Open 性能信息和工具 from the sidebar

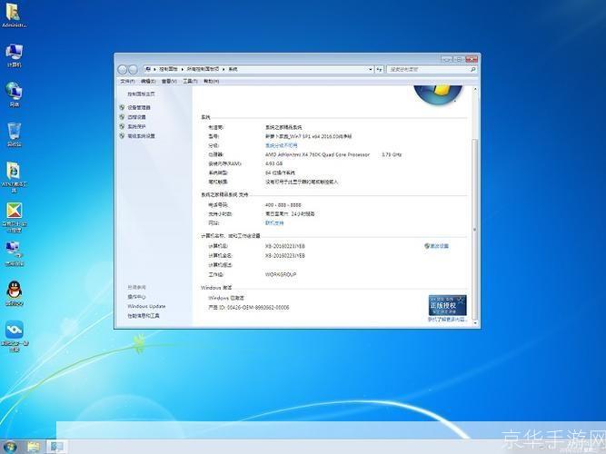(x=144, y=316)
